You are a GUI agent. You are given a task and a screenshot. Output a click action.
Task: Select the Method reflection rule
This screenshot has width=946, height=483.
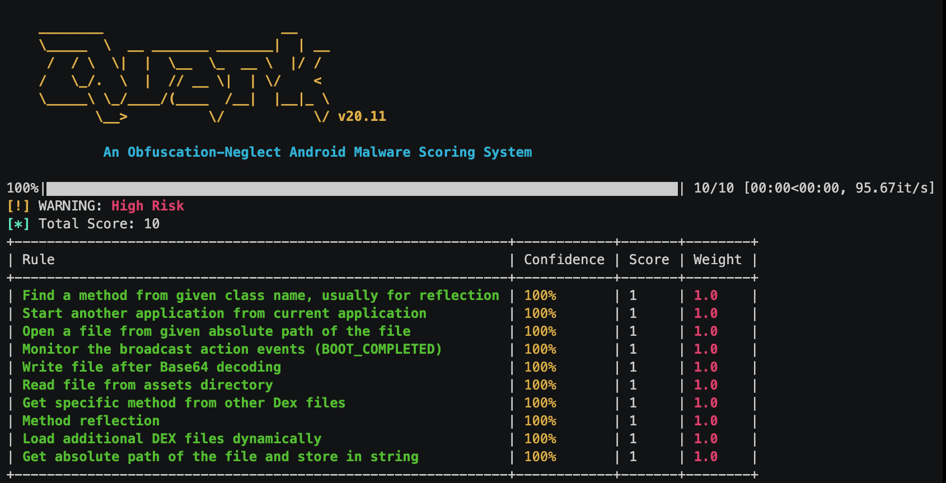pos(91,421)
